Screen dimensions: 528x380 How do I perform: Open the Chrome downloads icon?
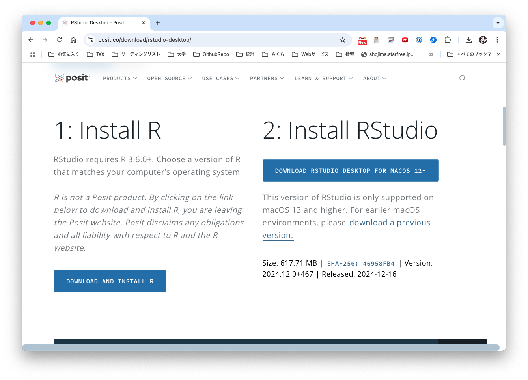pyautogui.click(x=468, y=40)
